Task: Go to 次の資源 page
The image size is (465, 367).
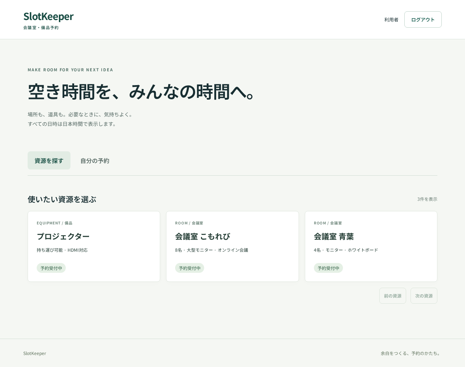Action: pos(424,296)
